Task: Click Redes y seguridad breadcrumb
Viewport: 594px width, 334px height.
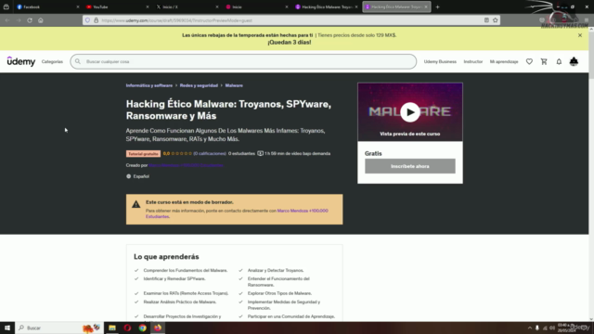Action: pyautogui.click(x=199, y=85)
